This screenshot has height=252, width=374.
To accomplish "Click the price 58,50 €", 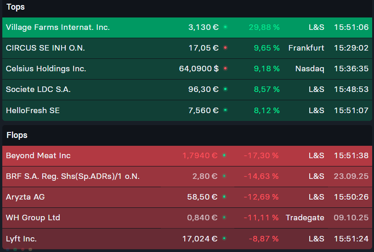I will [x=202, y=197].
